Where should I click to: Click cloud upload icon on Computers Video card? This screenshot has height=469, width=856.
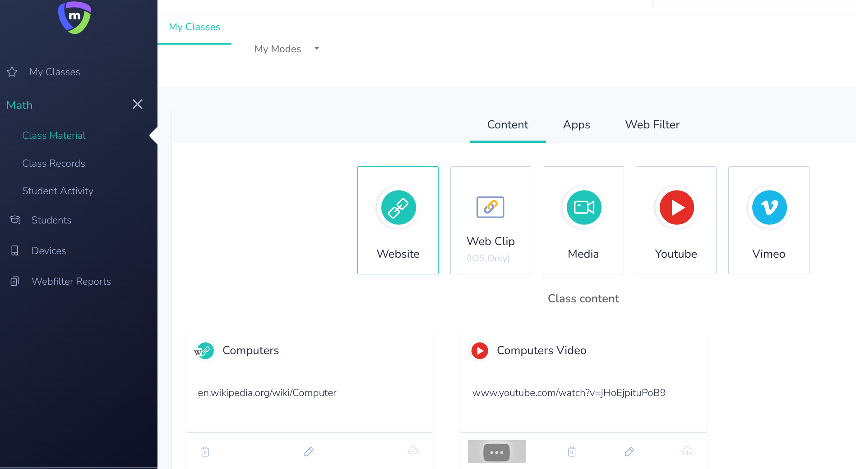coord(687,451)
